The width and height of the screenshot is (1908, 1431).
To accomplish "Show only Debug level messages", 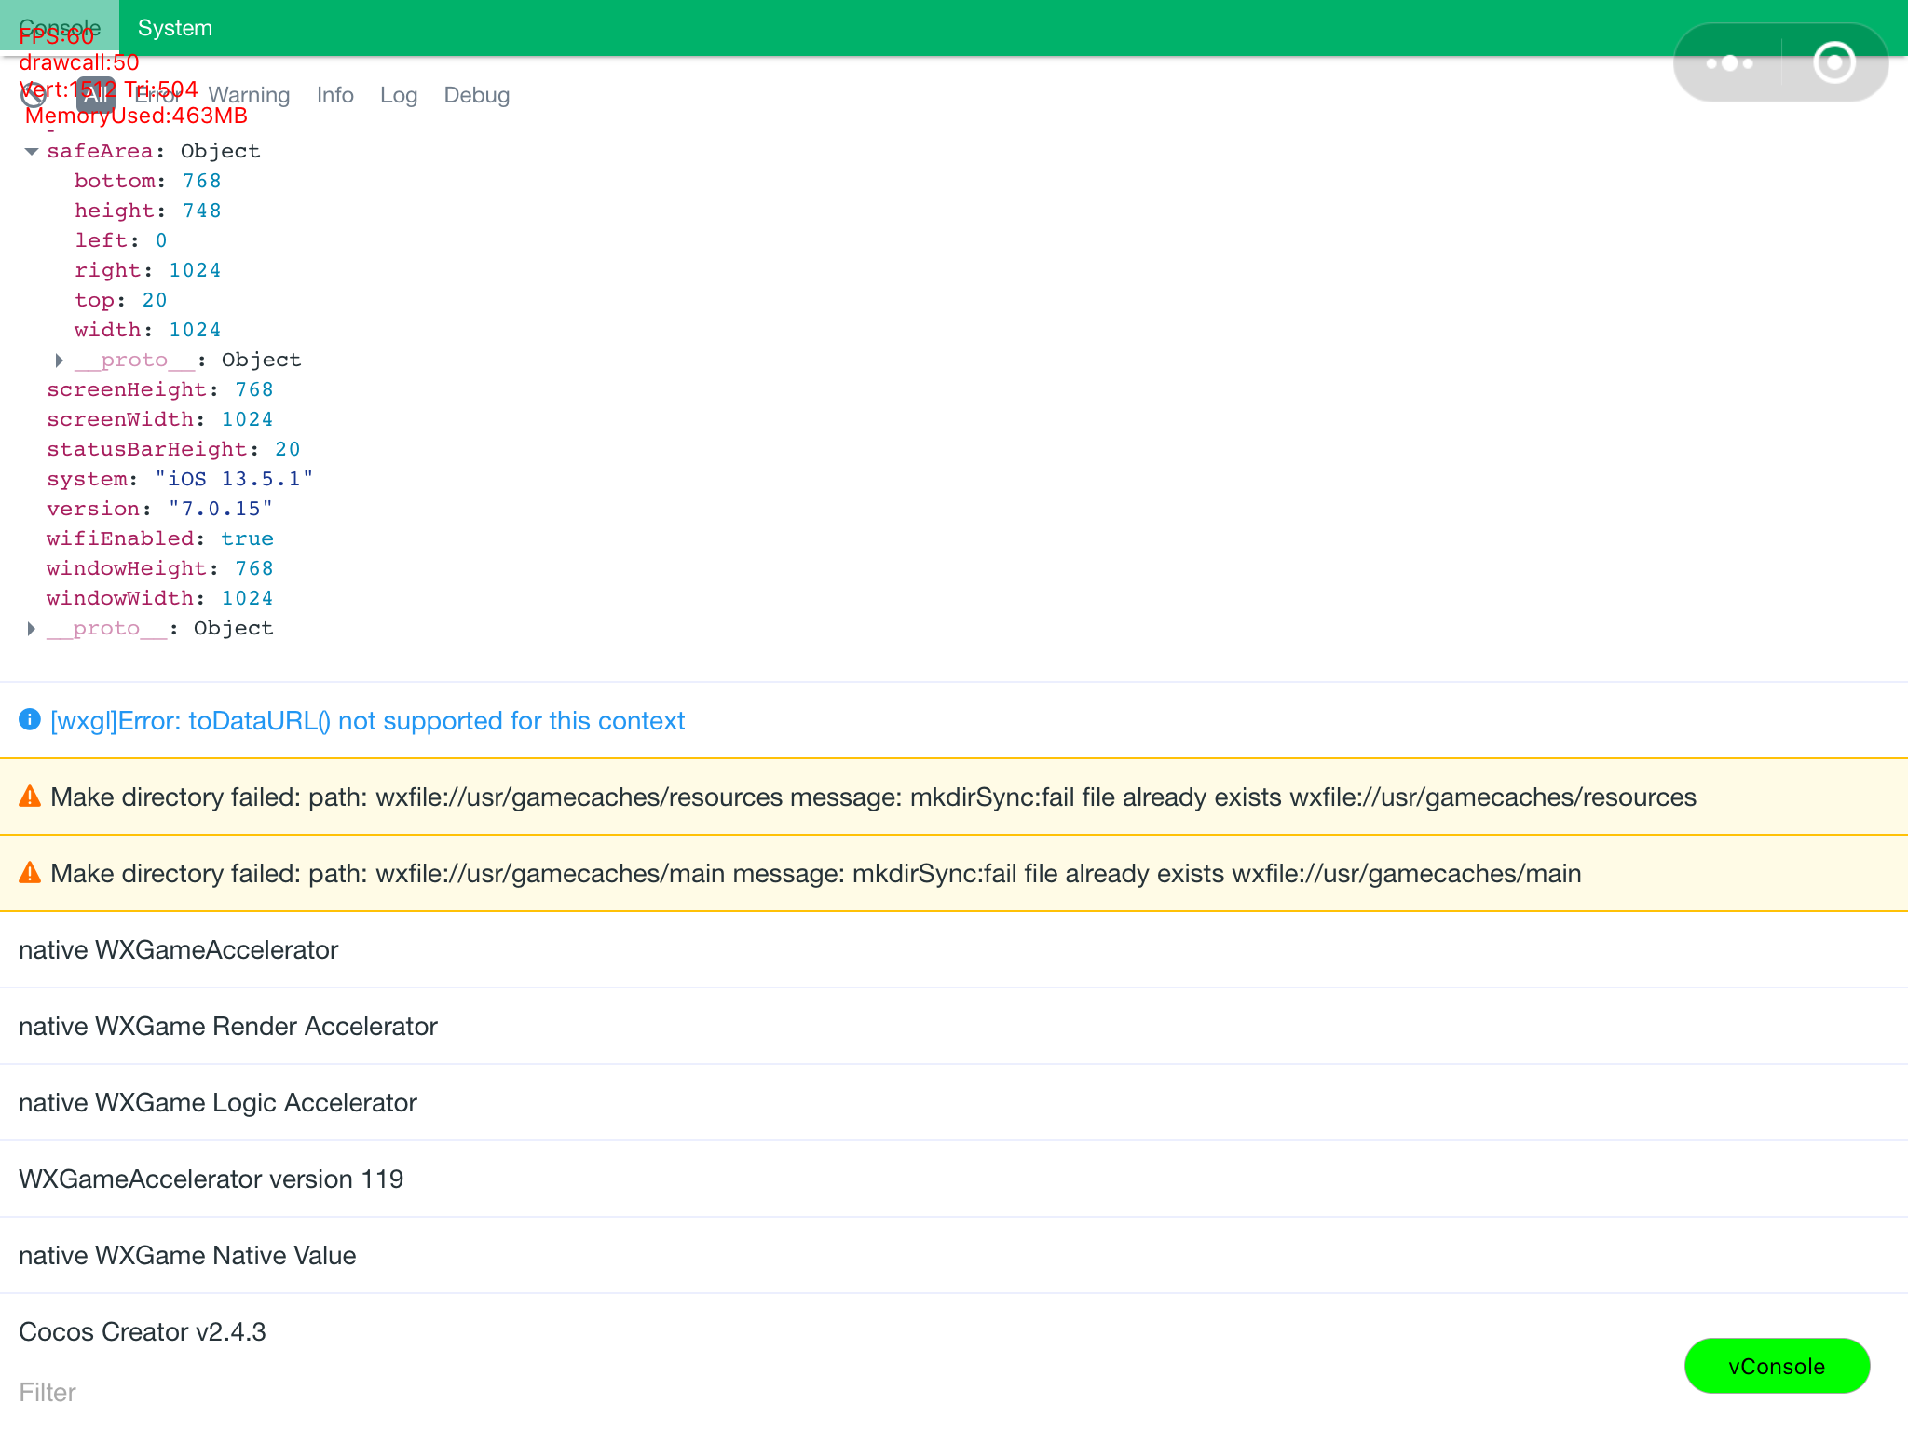I will tap(476, 95).
